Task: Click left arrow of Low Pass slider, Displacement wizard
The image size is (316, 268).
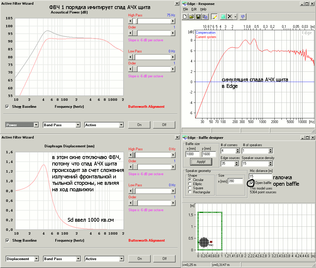Action: click(x=131, y=191)
